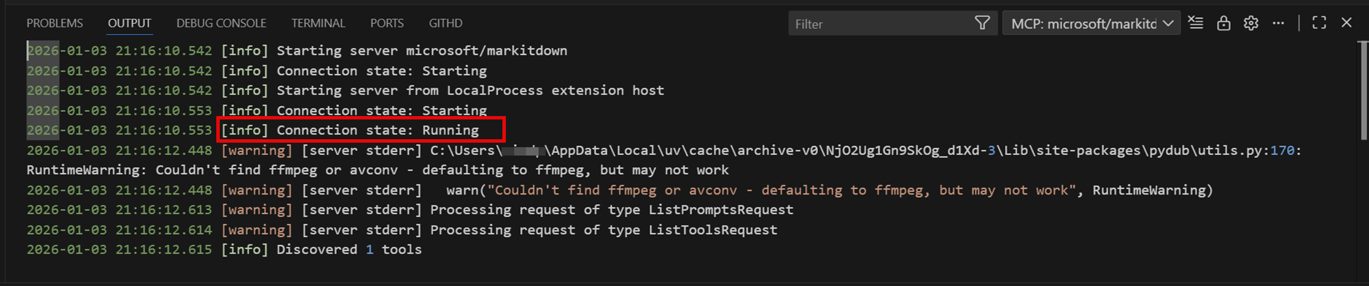Clear the output log
Viewport: 1369px width, 286px height.
[x=1196, y=23]
